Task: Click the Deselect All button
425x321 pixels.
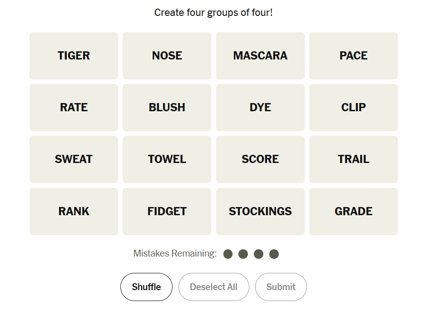Action: coord(213,287)
